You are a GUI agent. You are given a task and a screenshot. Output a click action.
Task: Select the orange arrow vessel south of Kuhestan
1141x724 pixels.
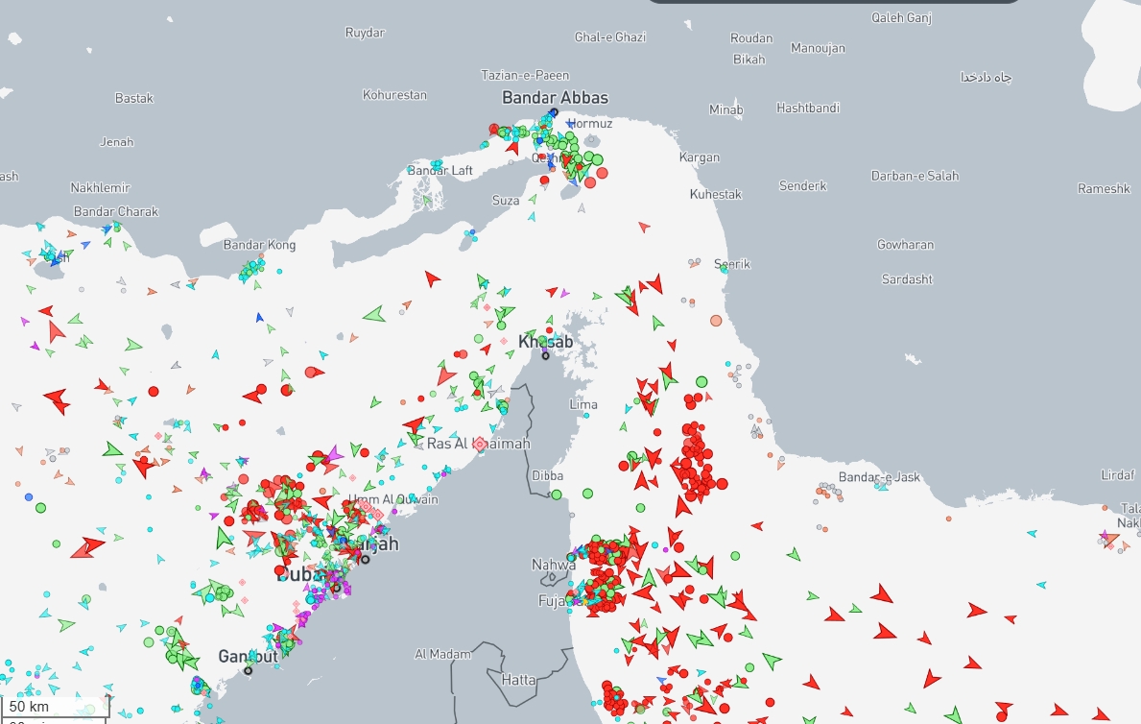tap(644, 227)
